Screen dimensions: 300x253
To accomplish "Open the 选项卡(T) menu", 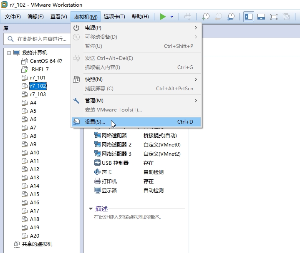I will tap(114, 17).
